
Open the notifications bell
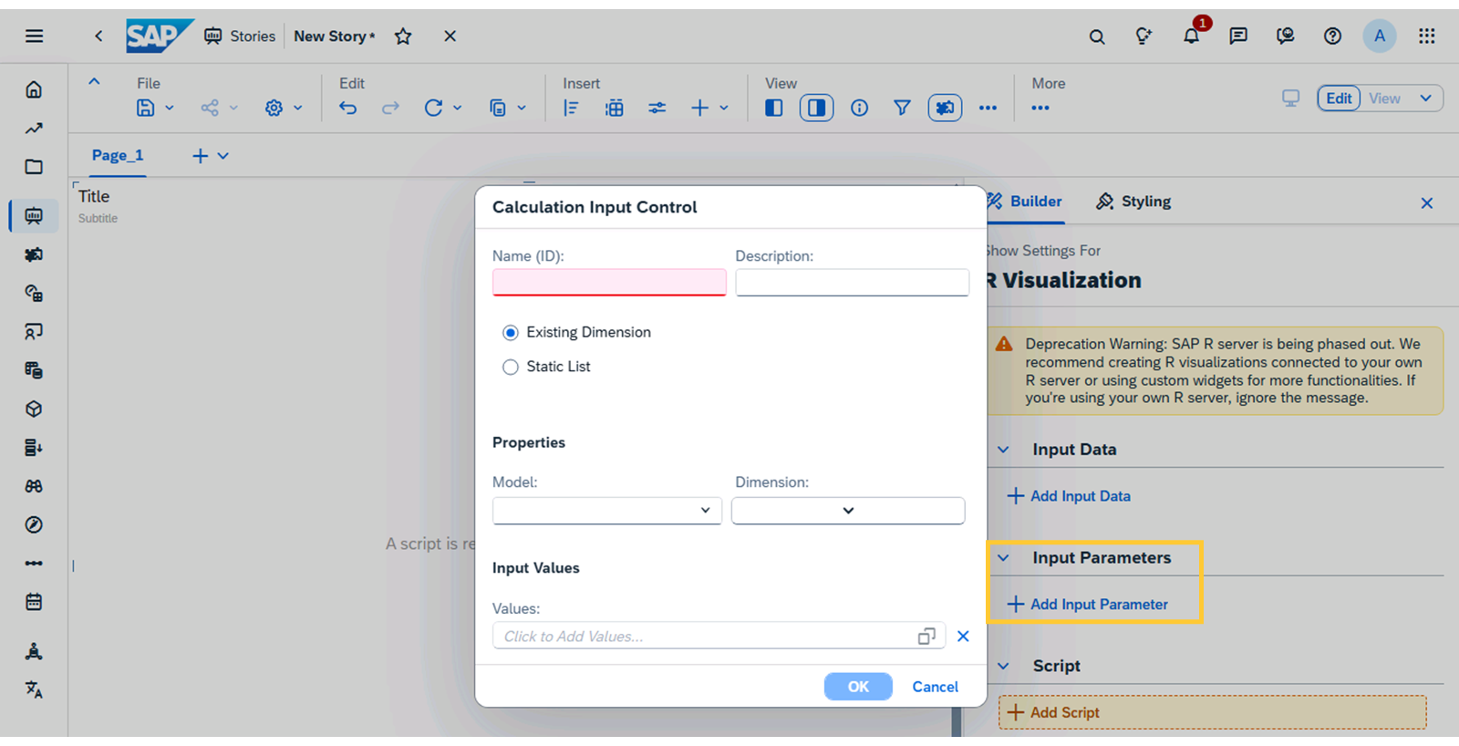1191,36
